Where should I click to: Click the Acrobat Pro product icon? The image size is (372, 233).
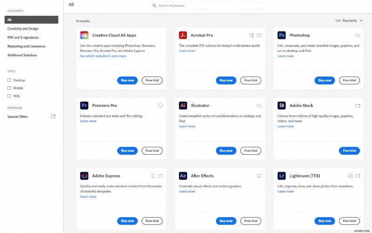coord(183,35)
